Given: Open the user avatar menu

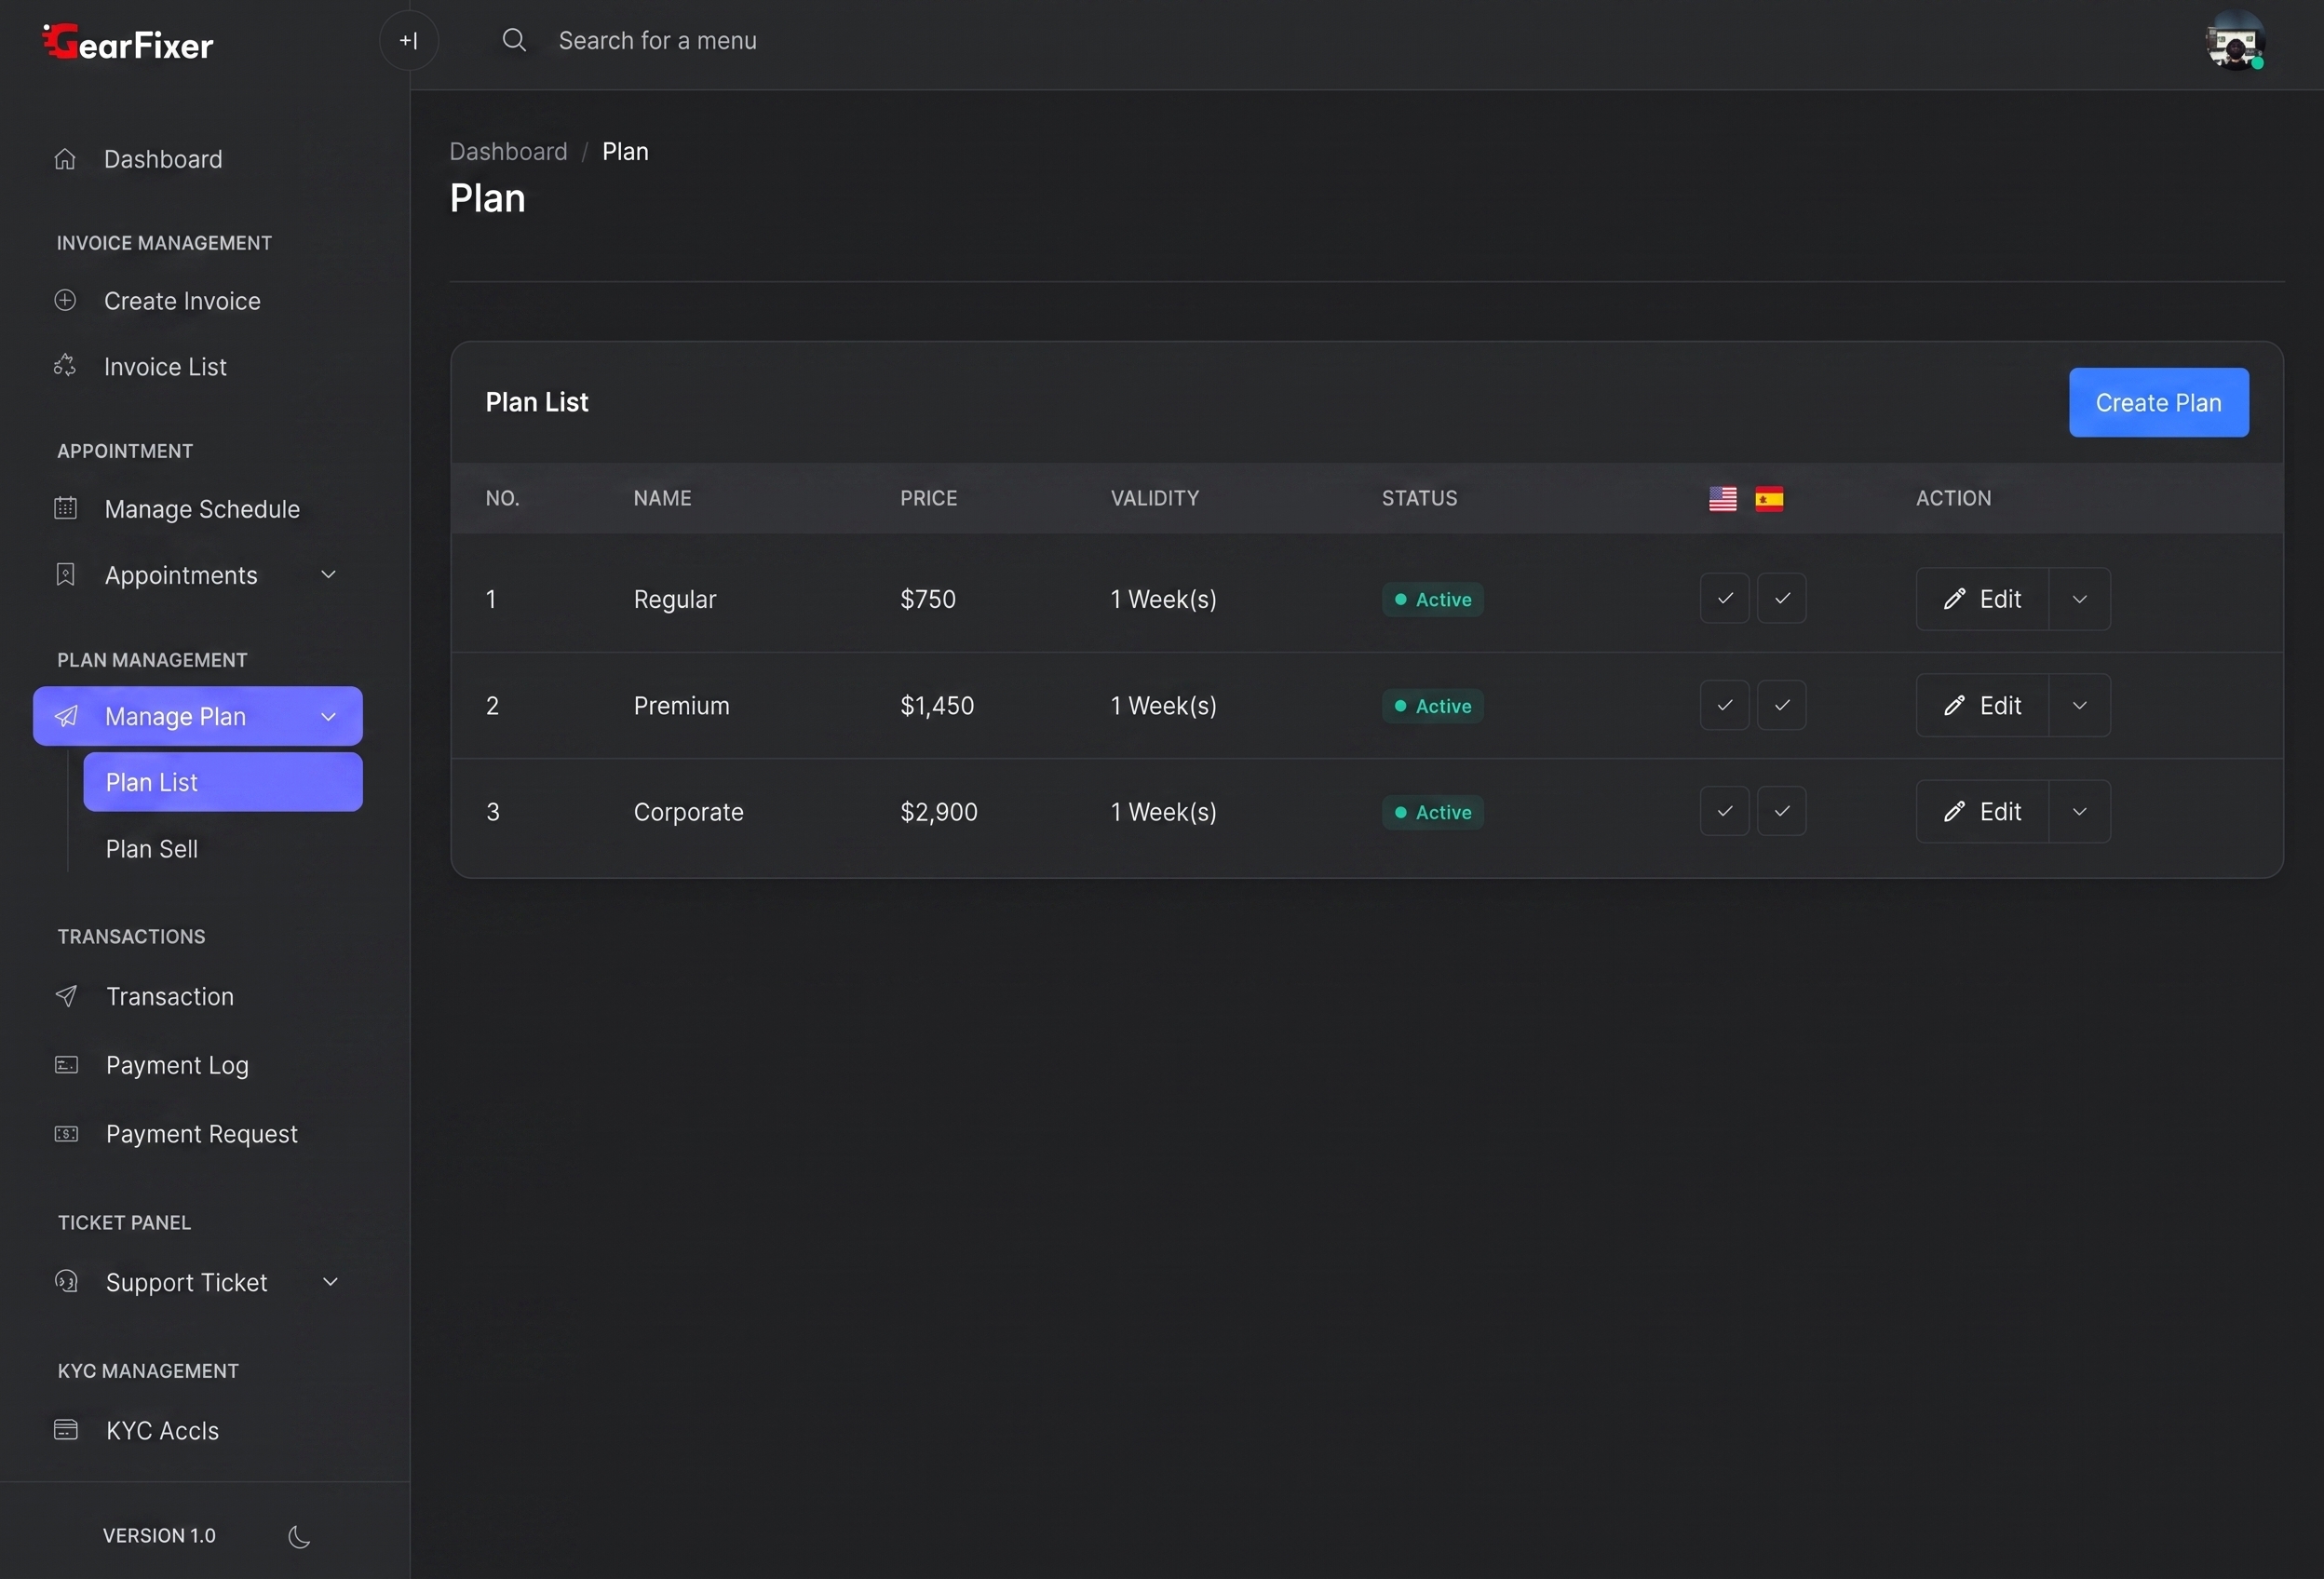Looking at the screenshot, I should 2235,41.
